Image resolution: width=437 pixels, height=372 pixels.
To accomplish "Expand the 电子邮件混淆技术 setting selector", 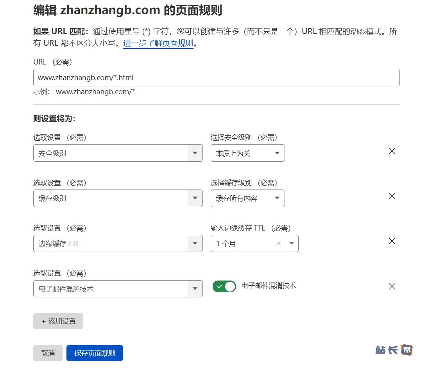I will pyautogui.click(x=195, y=289).
